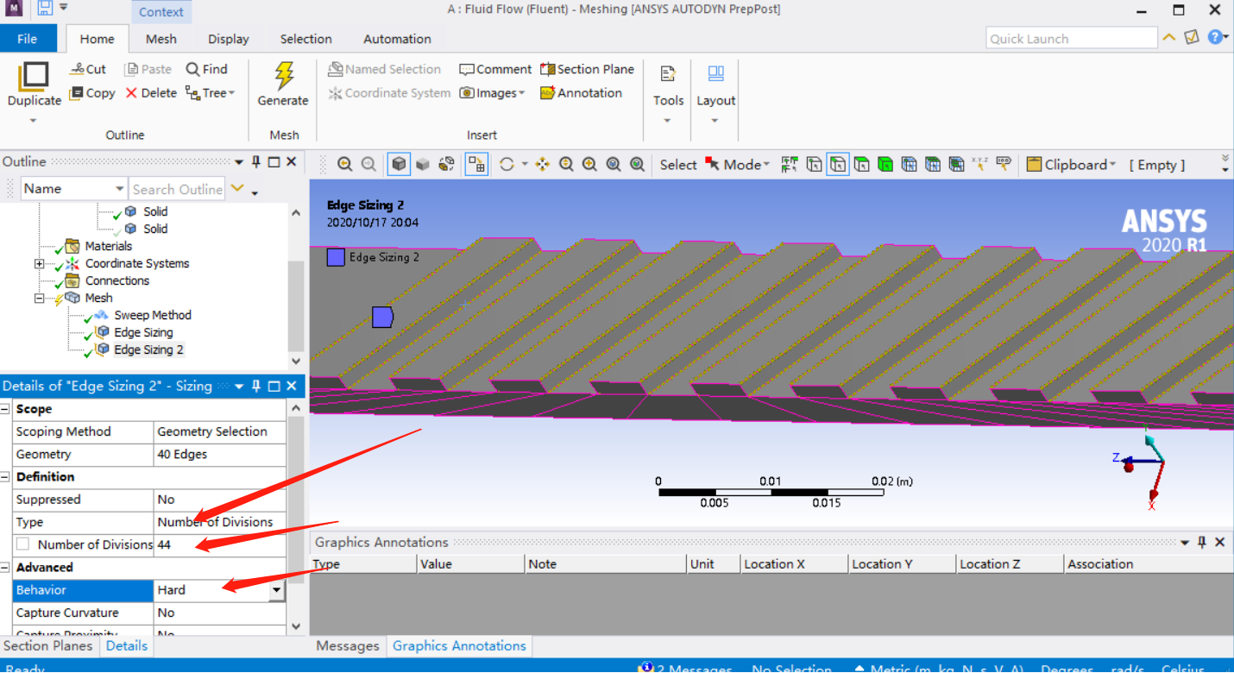Click the Search Outline field
The image size is (1234, 673).
click(177, 189)
